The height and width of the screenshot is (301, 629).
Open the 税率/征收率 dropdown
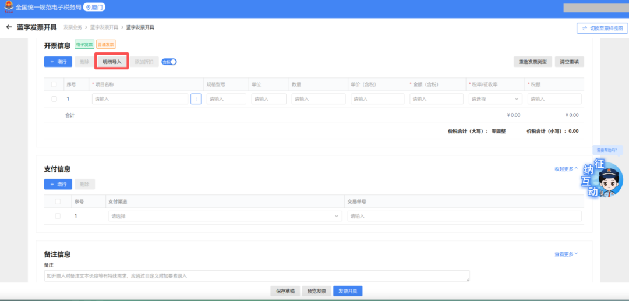[x=496, y=99]
